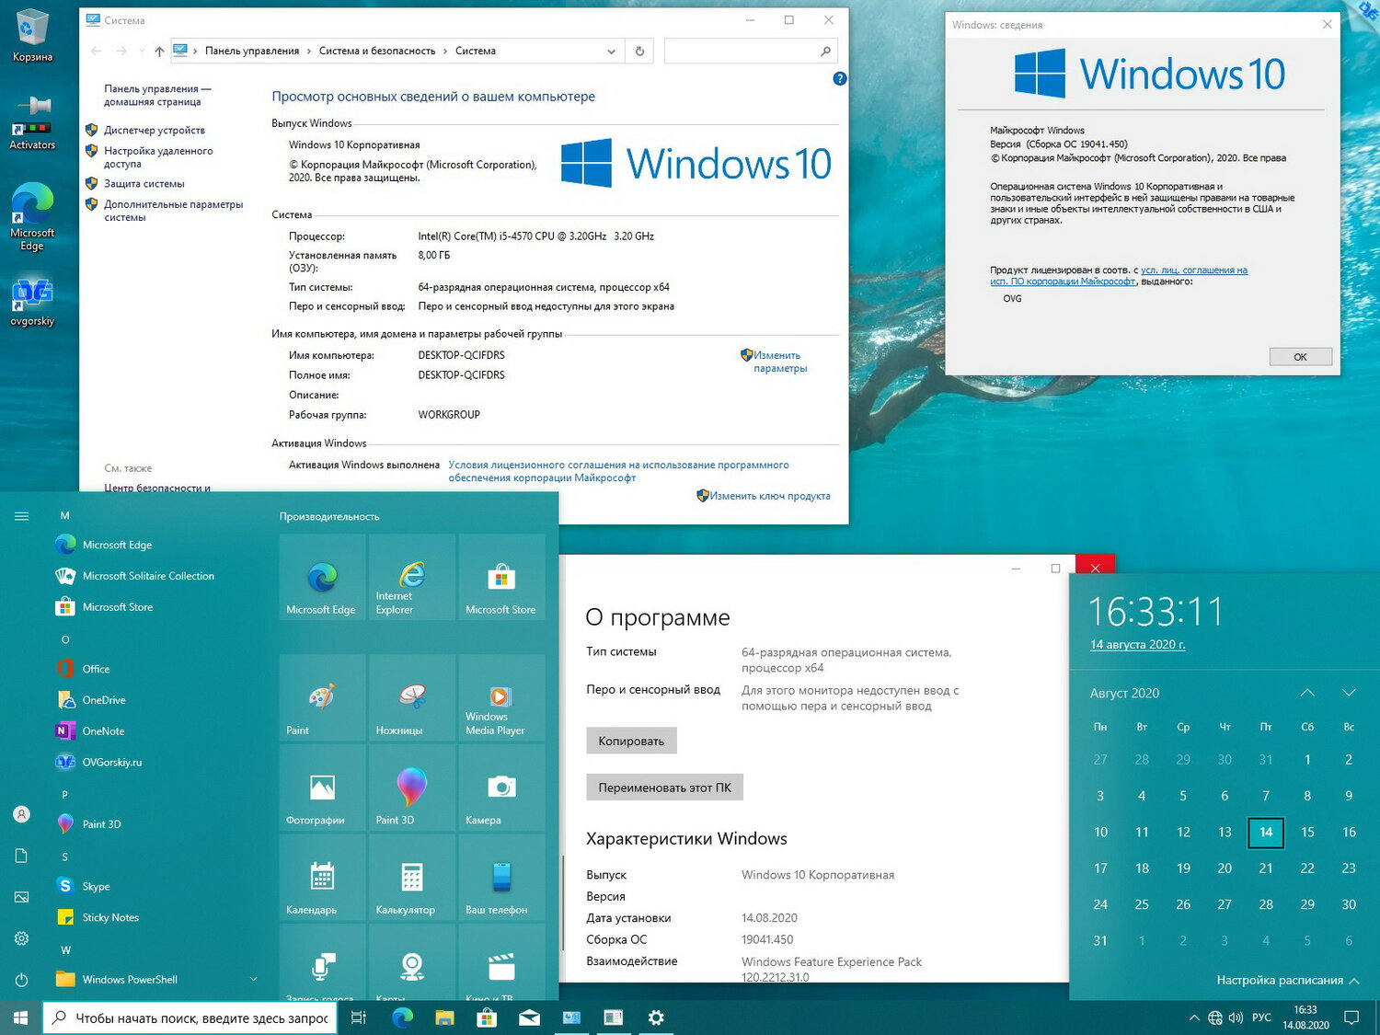
Task: Open the РУС language indicator
Action: pyautogui.click(x=1261, y=1018)
